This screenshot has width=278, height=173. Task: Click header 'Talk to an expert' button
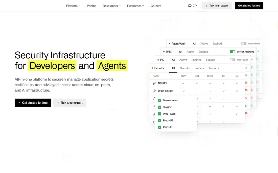217,6
